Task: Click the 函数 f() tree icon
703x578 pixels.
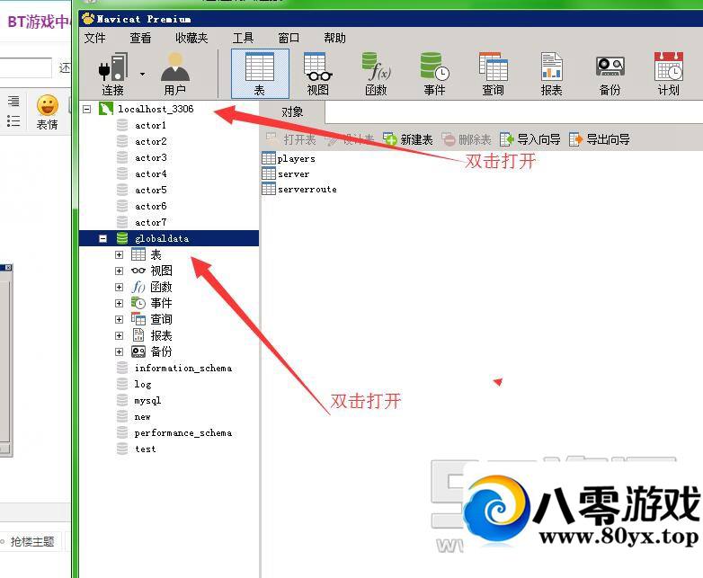Action: point(138,287)
